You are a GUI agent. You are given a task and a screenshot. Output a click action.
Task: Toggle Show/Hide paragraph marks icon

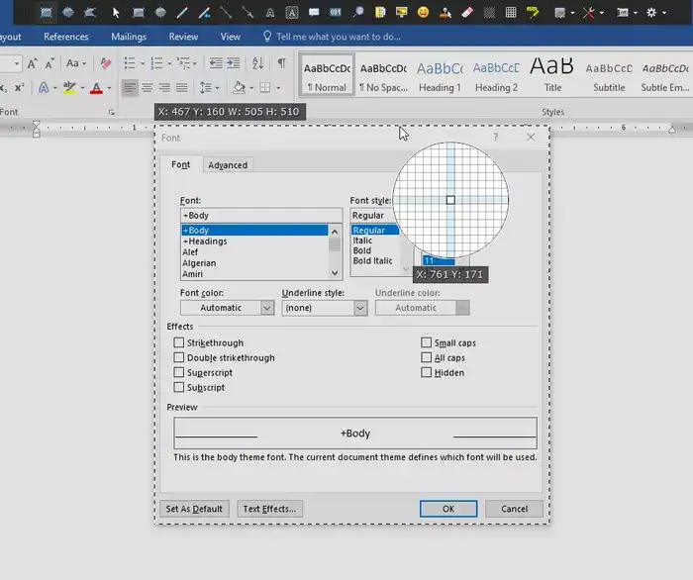(x=281, y=63)
